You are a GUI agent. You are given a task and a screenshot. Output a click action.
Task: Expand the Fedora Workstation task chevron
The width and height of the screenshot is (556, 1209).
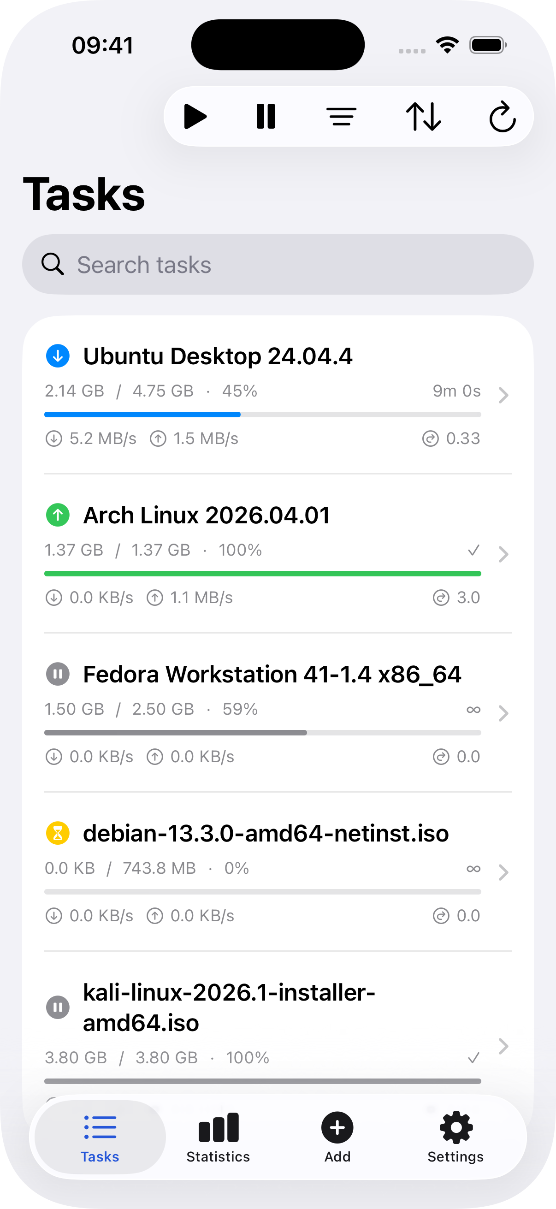point(503,713)
